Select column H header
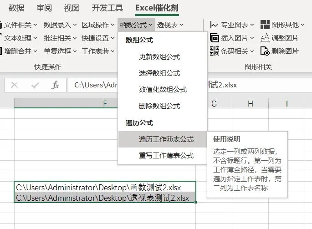The image size is (312, 229). pyautogui.click(x=251, y=103)
